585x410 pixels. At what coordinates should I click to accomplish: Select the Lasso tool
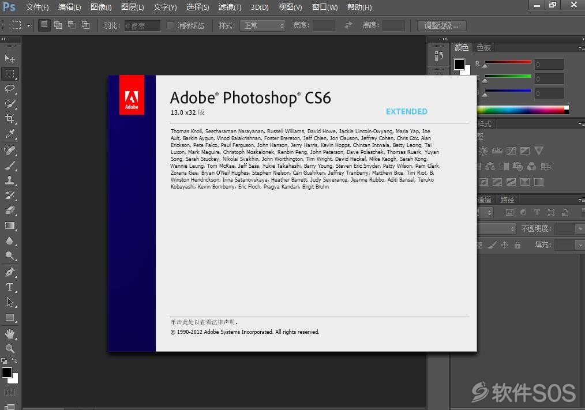pos(10,88)
